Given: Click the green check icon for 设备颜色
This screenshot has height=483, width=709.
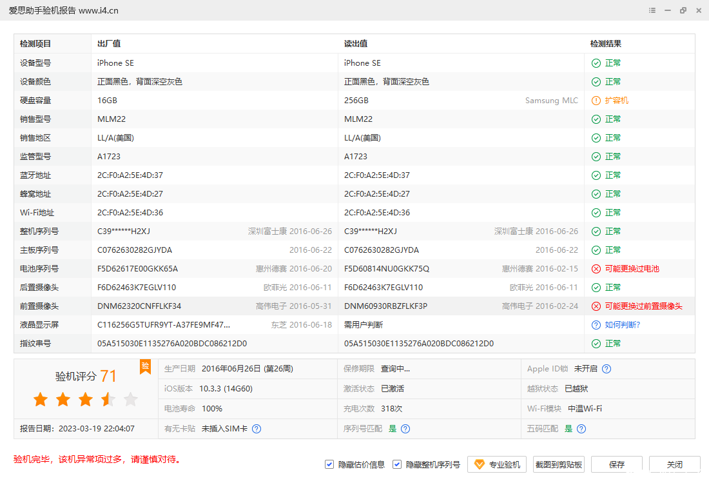Looking at the screenshot, I should pyautogui.click(x=596, y=82).
